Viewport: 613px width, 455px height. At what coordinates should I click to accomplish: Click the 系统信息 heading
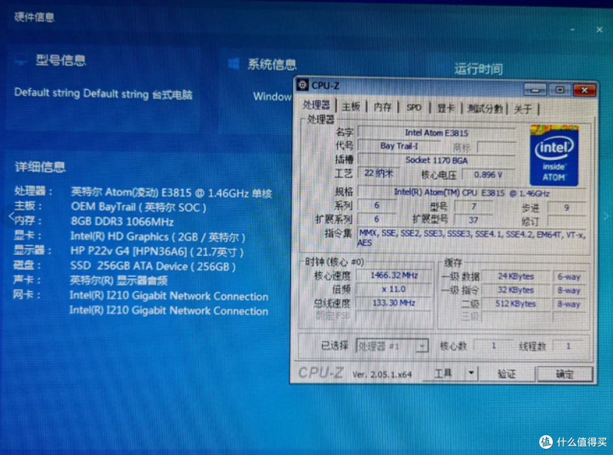pos(272,64)
